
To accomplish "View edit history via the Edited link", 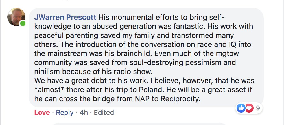I will [x=104, y=112].
